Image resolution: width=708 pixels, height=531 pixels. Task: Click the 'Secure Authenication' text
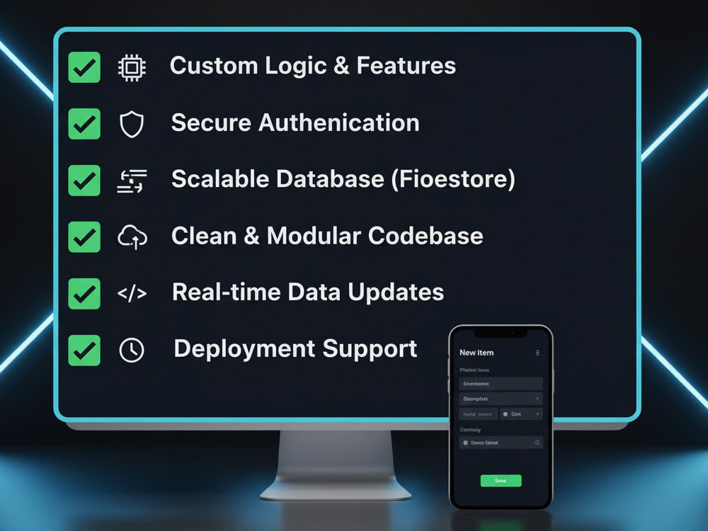click(x=295, y=122)
